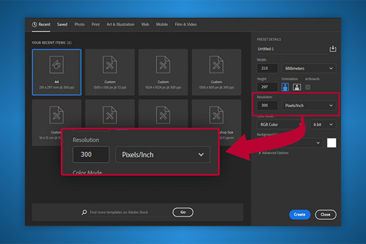
Task: Click the Resolution 300 field in preset details
Action: tap(267, 106)
